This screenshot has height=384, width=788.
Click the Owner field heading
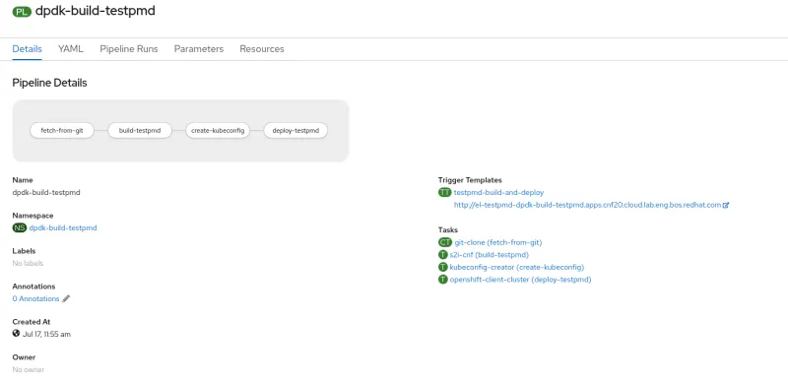coord(24,357)
